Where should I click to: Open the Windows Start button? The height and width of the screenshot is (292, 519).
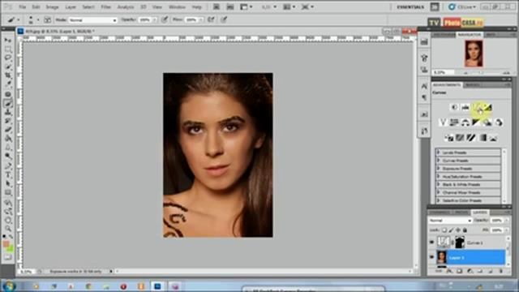8,286
